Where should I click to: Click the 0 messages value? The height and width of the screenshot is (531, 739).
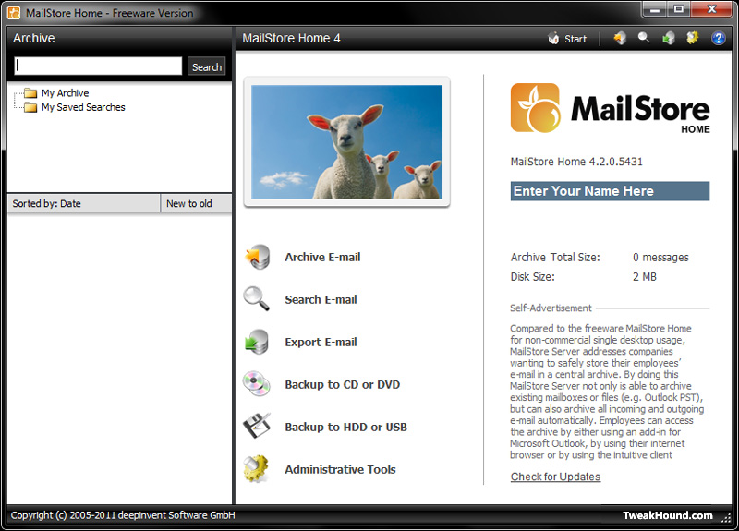[x=660, y=258]
